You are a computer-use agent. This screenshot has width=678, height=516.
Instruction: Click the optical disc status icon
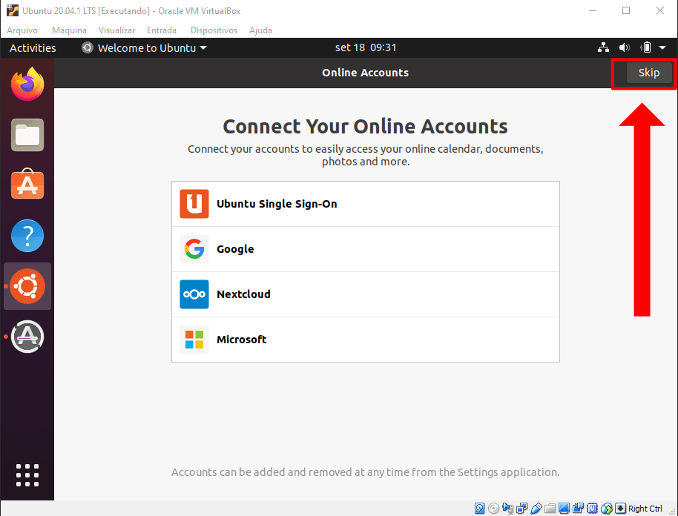(x=493, y=509)
